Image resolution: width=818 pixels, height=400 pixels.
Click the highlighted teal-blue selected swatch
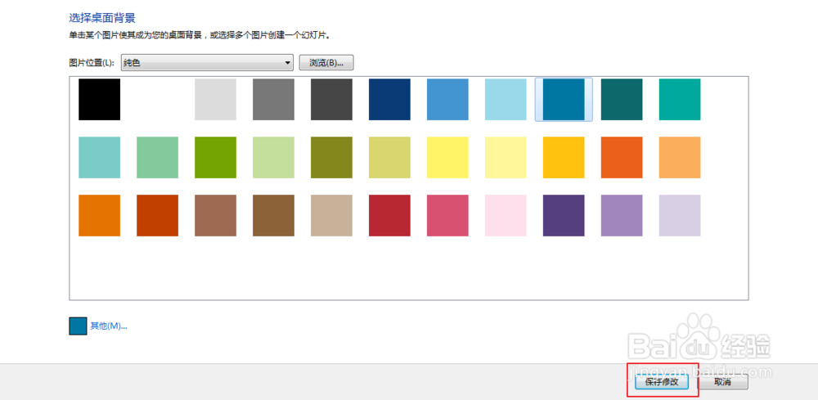point(564,100)
